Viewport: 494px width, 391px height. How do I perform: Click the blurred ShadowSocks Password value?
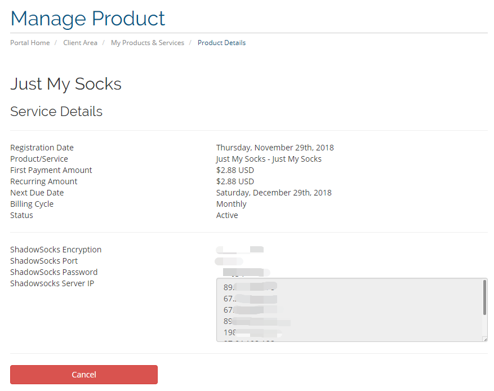click(x=246, y=273)
